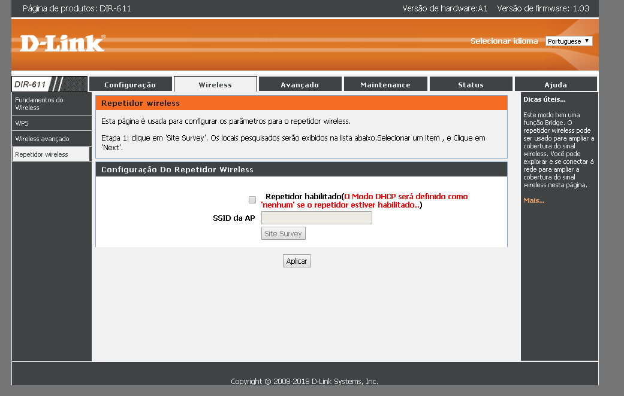Viewport: 624px width, 396px height.
Task: Click 'Página de produtos: DIR-611' text
Action: (x=77, y=8)
